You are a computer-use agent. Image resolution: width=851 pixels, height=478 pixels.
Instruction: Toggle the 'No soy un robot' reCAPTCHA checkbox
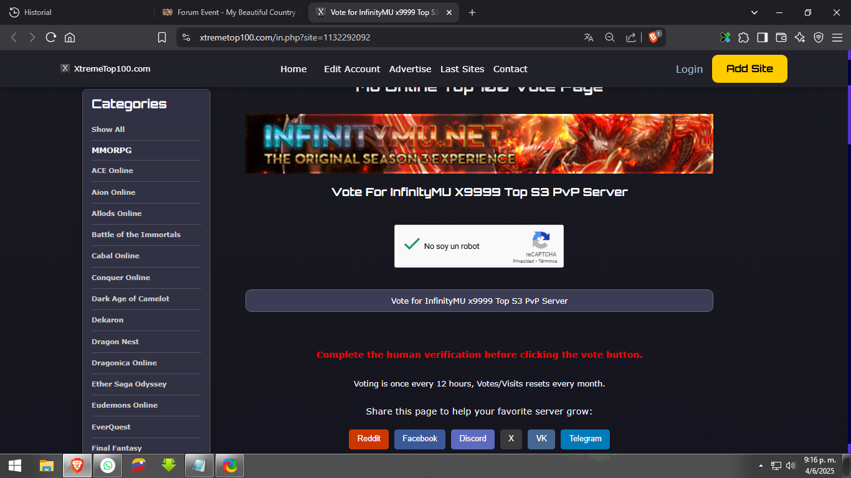click(x=412, y=245)
